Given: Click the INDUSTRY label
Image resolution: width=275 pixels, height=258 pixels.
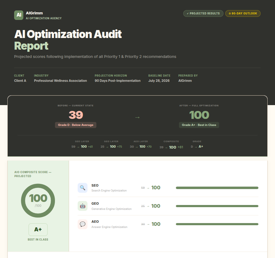Looking at the screenshot, I should point(41,76).
